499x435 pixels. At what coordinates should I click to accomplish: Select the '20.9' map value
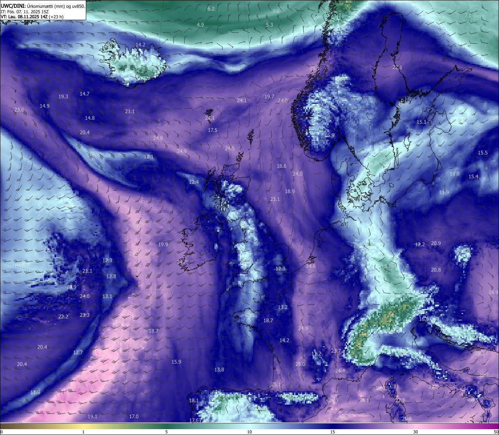[436, 243]
